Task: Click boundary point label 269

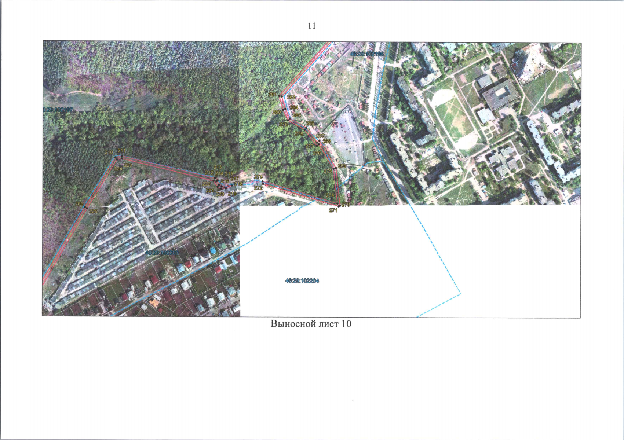Action: point(342,166)
